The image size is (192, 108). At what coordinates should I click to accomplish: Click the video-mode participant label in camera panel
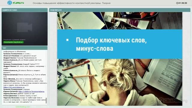[14, 40]
